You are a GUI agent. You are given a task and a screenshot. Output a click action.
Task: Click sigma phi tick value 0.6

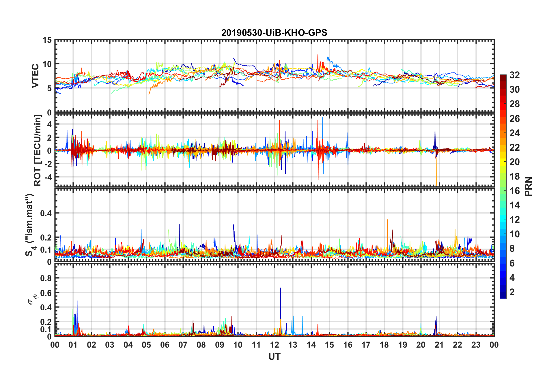pyautogui.click(x=46, y=293)
